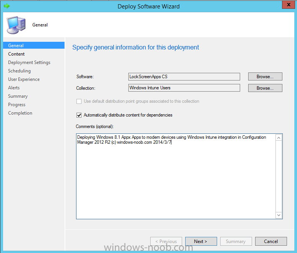Select the Progress step
Screen dimensions: 297x253
point(17,105)
